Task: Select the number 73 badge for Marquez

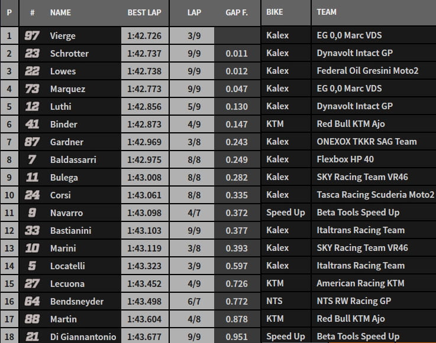Action: tap(33, 89)
